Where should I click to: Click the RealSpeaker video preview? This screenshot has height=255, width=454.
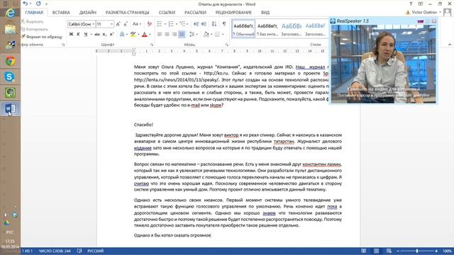click(x=383, y=64)
